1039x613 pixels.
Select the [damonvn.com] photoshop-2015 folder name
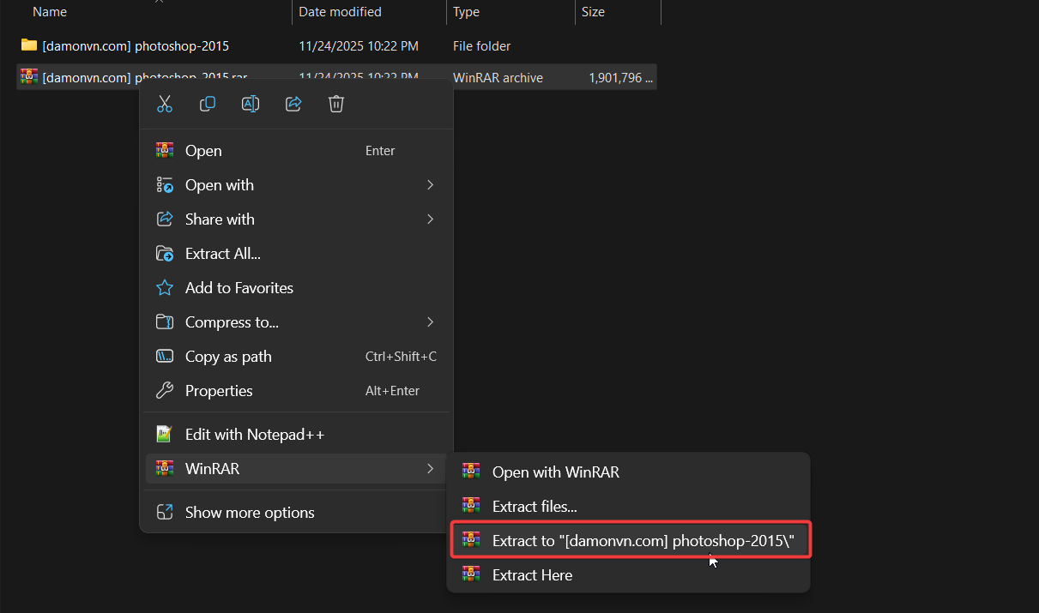pos(136,45)
